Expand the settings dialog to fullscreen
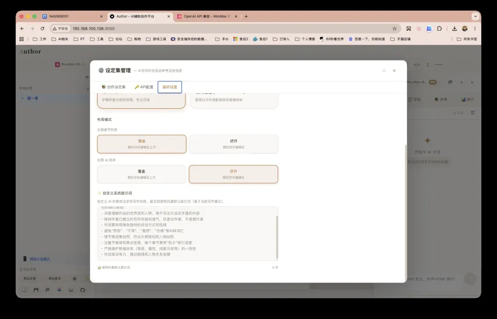 [x=384, y=70]
